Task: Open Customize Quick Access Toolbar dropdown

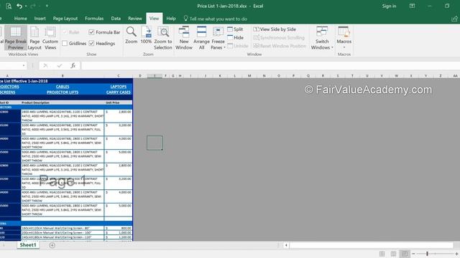Action: 47,6
